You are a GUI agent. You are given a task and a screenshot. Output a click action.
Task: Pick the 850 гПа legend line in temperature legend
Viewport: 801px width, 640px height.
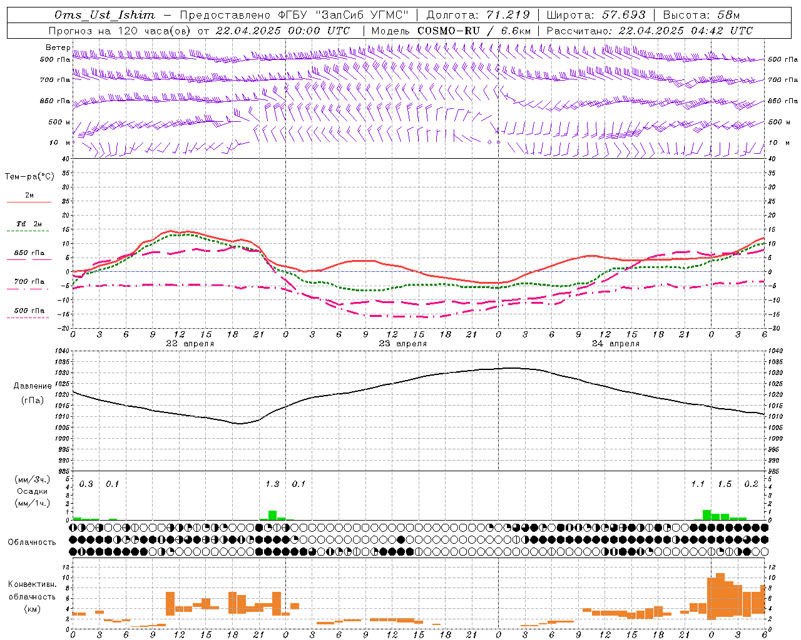click(x=29, y=259)
